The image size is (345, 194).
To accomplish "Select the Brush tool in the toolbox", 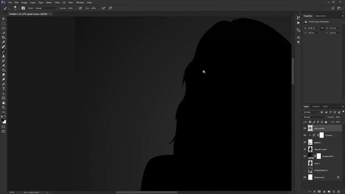I will pyautogui.click(x=3, y=52).
